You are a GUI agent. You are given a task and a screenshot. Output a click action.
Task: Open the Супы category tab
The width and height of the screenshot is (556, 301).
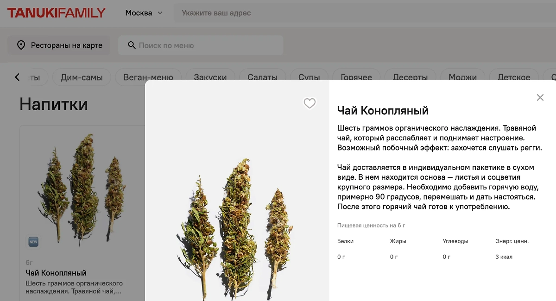[x=309, y=77]
